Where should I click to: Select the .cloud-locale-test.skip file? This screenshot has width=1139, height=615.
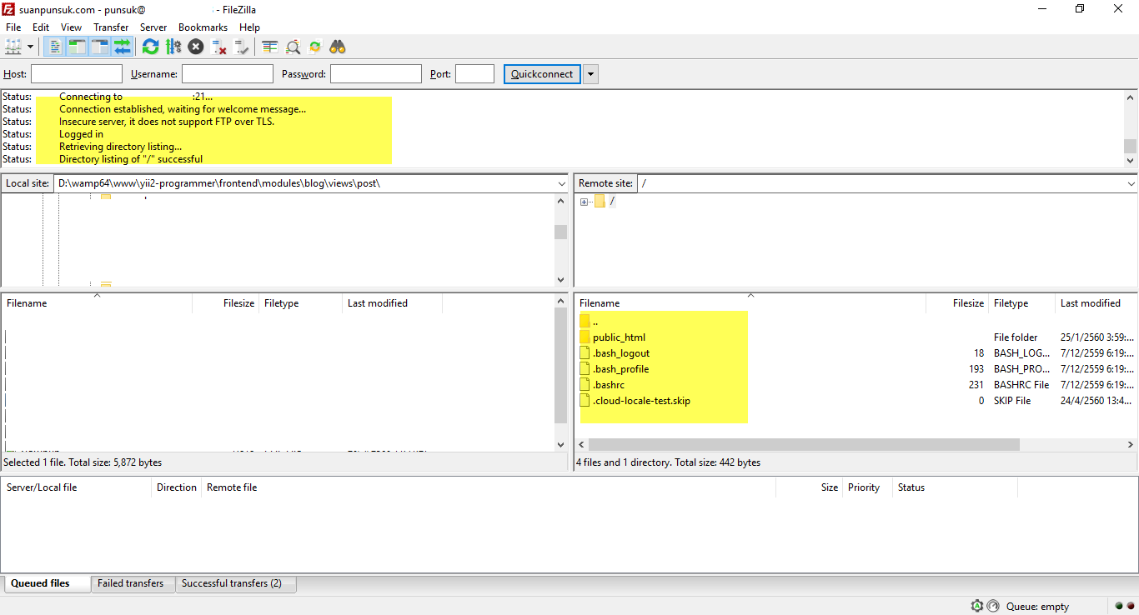coord(641,401)
